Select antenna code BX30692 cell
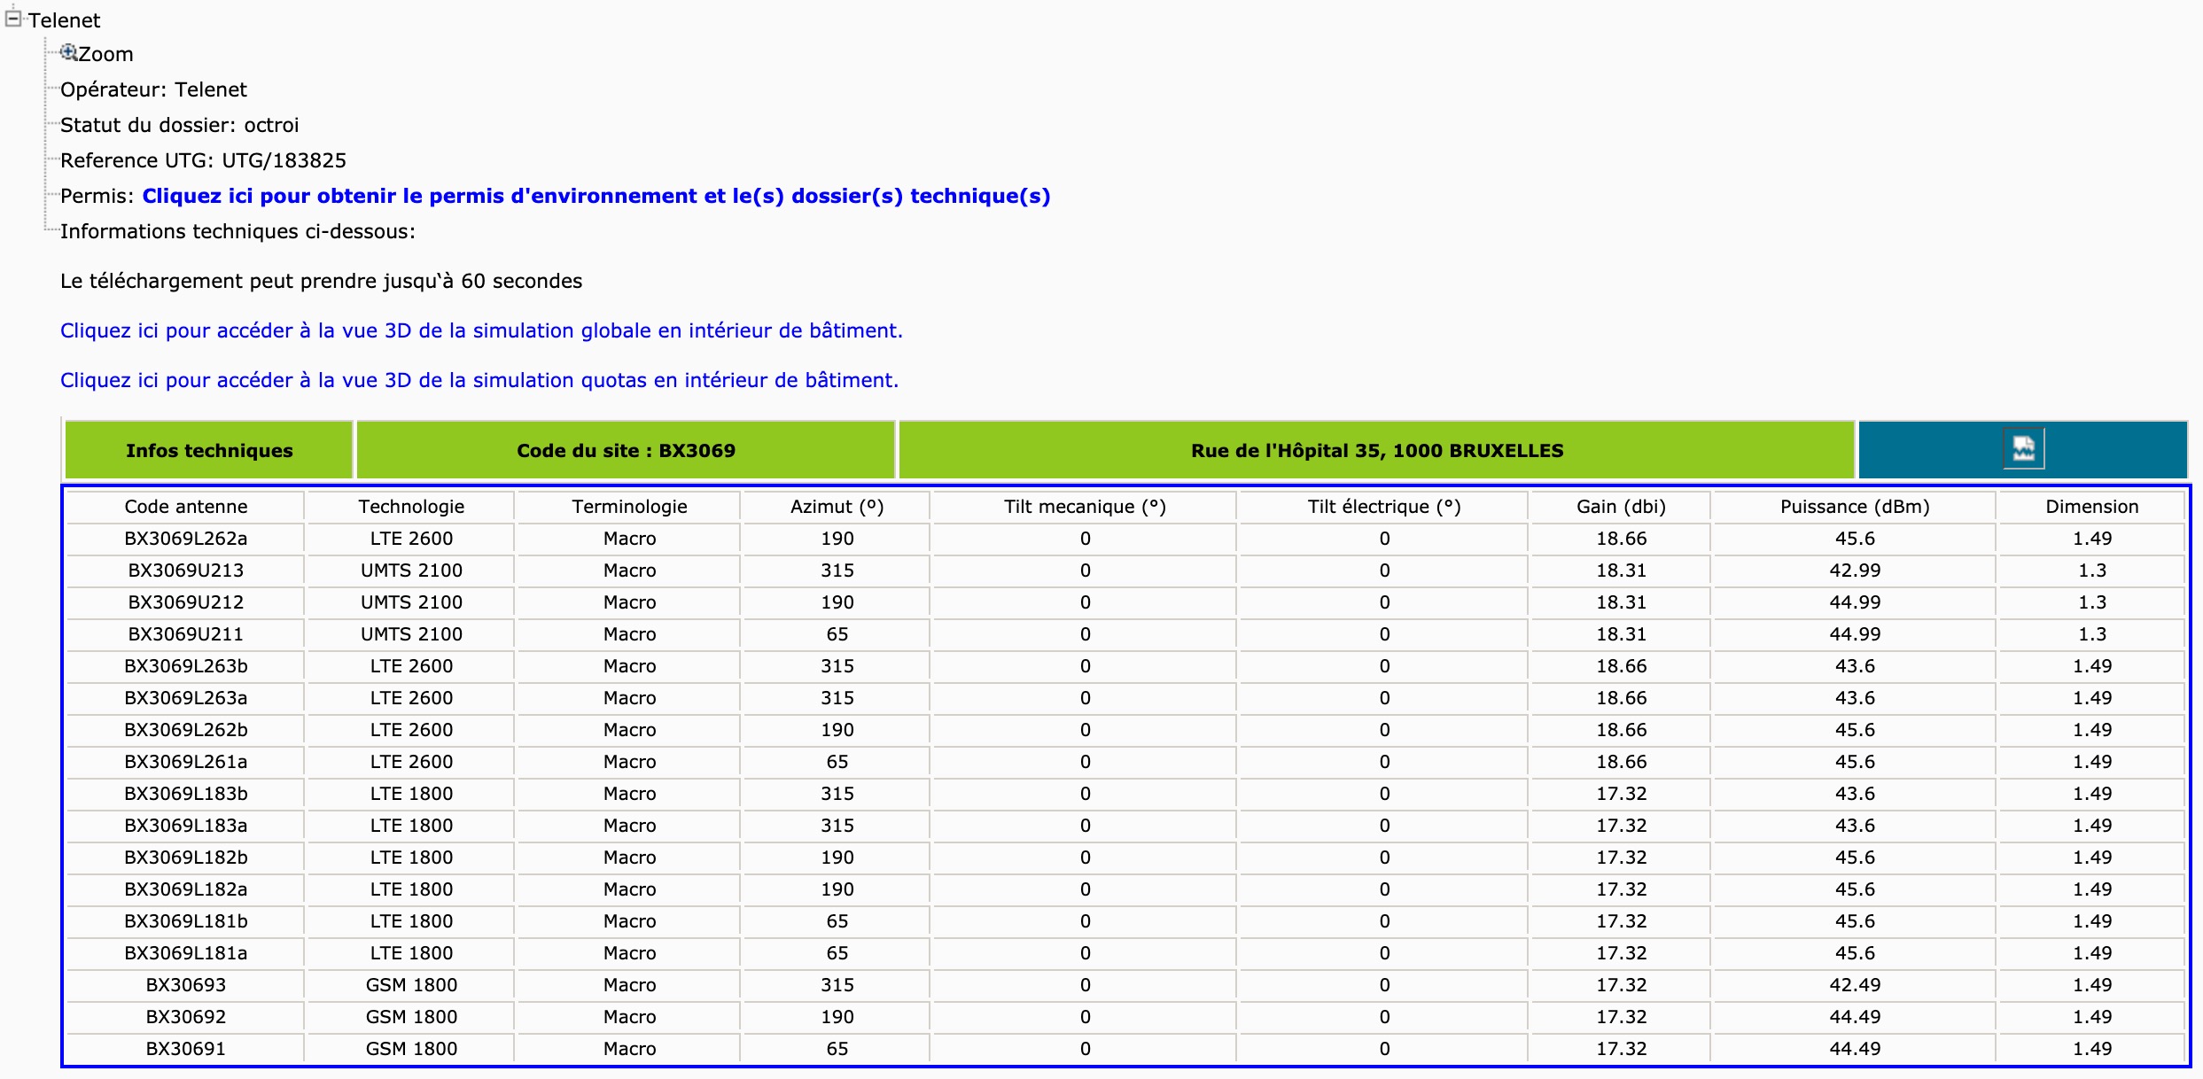This screenshot has height=1079, width=2203. 186,1017
